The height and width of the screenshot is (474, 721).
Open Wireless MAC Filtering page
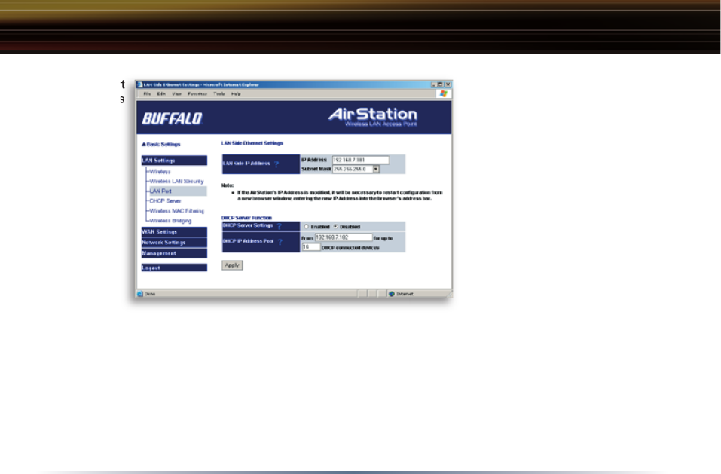[177, 211]
